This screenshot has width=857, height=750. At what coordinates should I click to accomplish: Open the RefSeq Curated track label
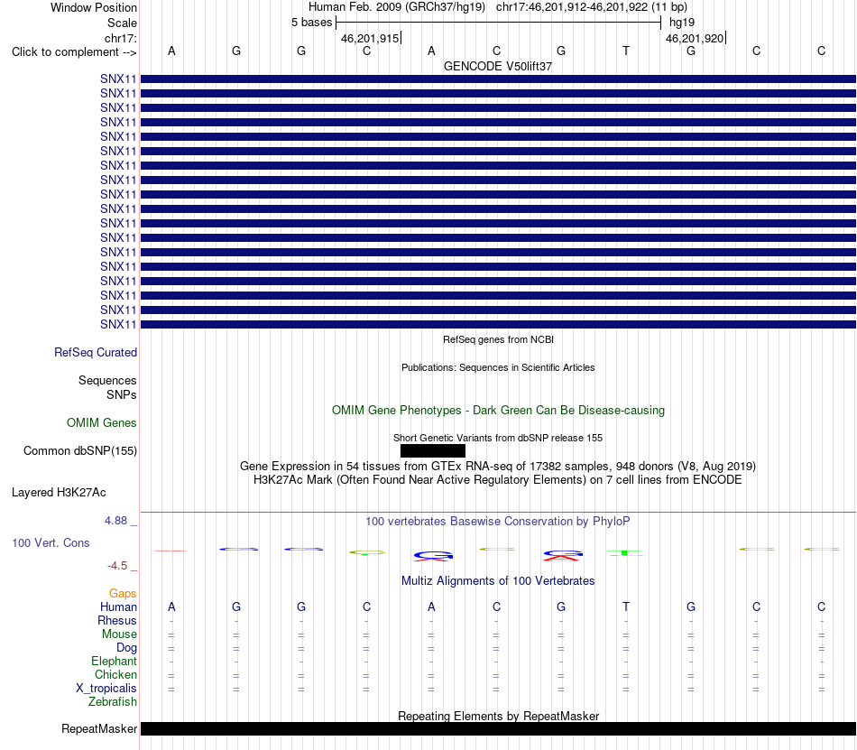pyautogui.click(x=96, y=353)
